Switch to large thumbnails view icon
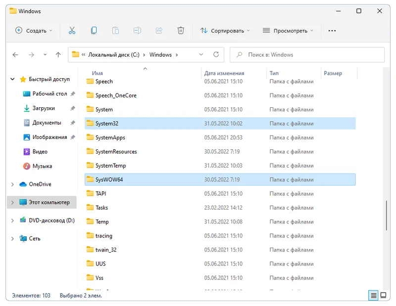Screen dimensions: 396x306 tap(384, 296)
